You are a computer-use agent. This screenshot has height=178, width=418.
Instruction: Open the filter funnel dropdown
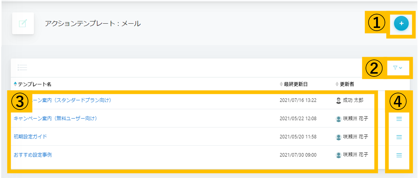click(x=398, y=68)
